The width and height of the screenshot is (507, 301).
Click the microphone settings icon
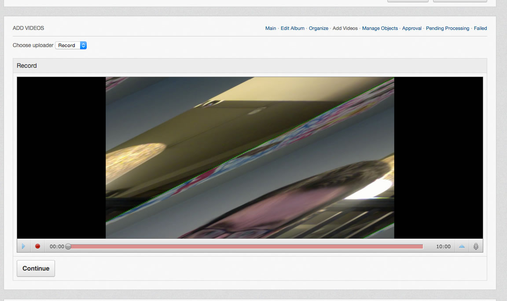[476, 246]
